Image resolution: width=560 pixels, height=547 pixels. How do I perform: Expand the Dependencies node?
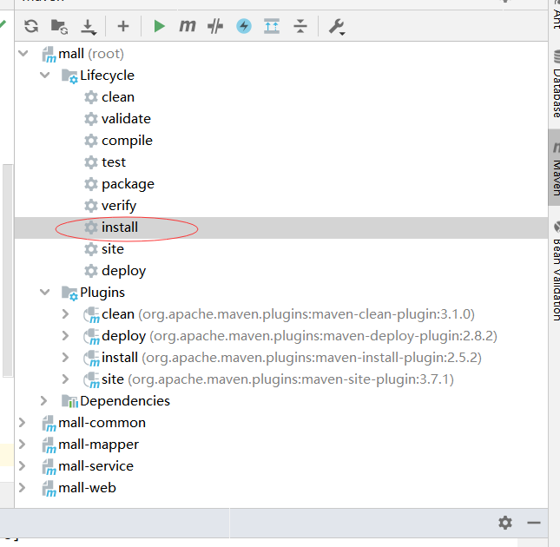tap(44, 401)
